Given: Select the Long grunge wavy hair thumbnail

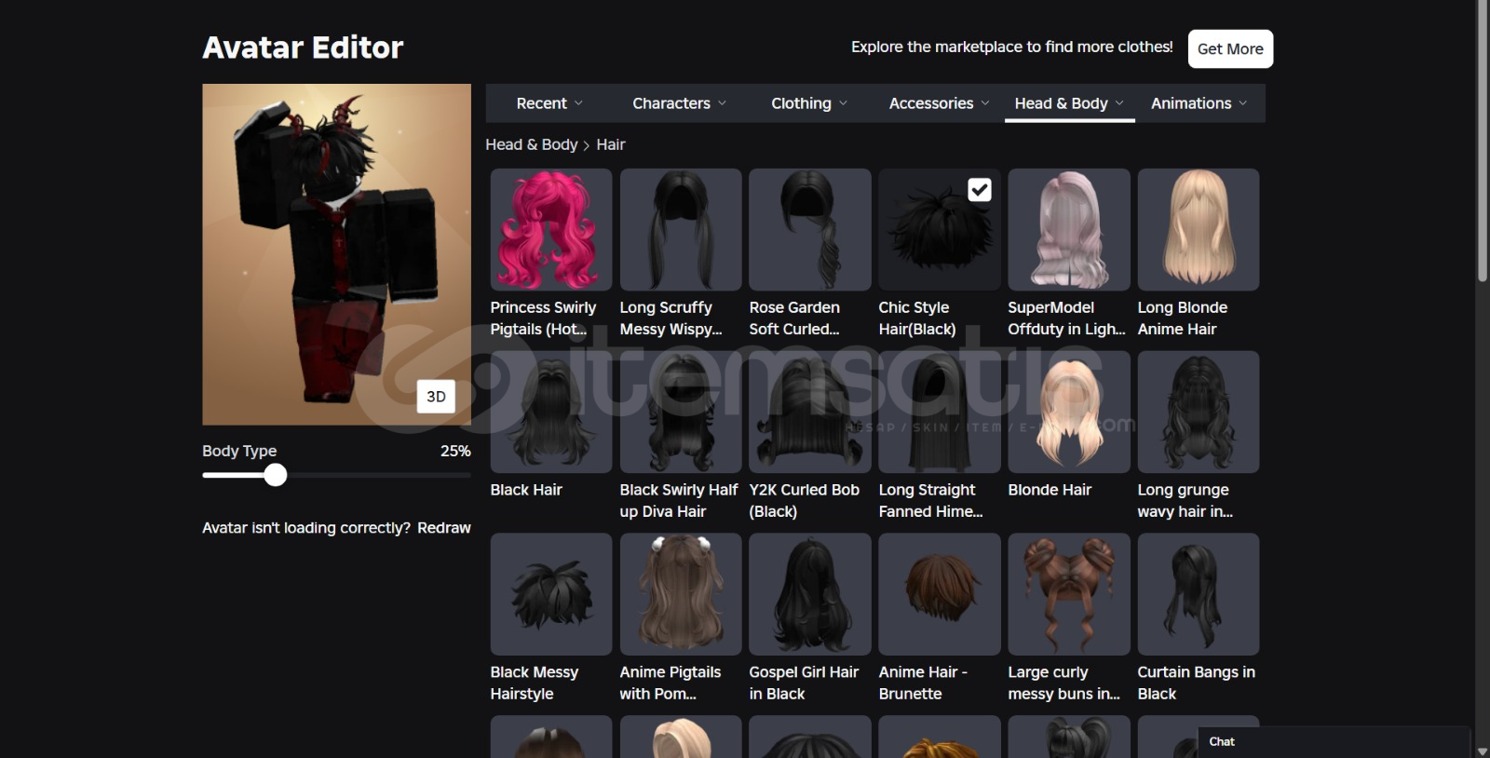Looking at the screenshot, I should coord(1198,412).
